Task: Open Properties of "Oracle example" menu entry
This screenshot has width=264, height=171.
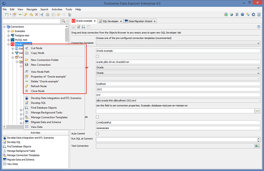Action: point(54,77)
